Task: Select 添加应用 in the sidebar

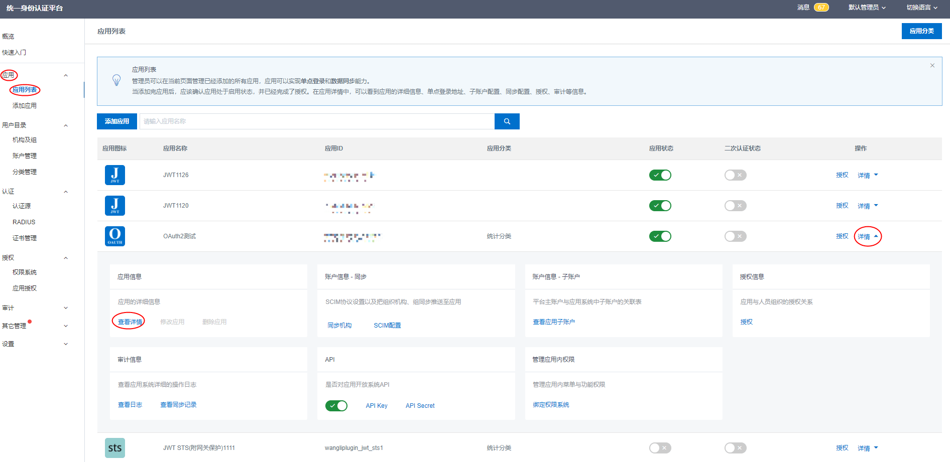Action: click(x=25, y=106)
